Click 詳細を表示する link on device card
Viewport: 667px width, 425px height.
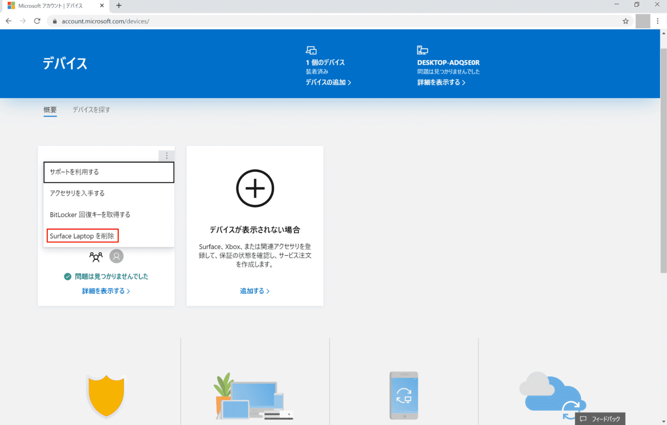[106, 291]
